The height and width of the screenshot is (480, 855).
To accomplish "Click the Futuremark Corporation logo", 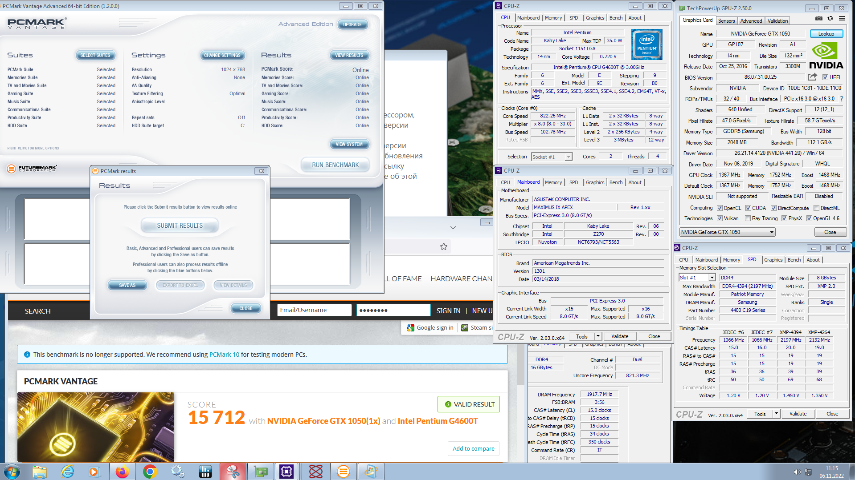I will point(32,169).
